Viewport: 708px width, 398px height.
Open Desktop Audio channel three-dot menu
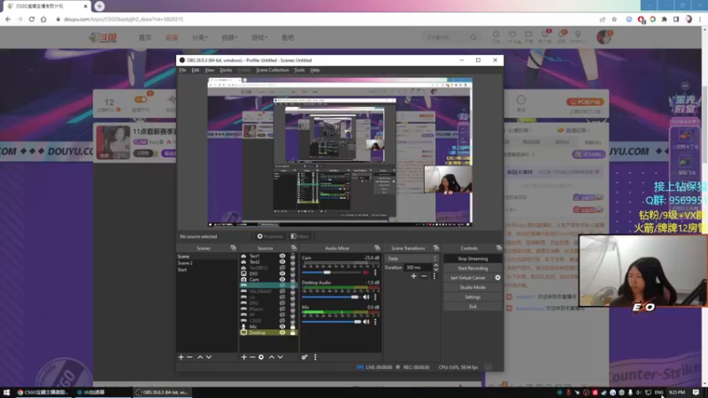pos(375,297)
